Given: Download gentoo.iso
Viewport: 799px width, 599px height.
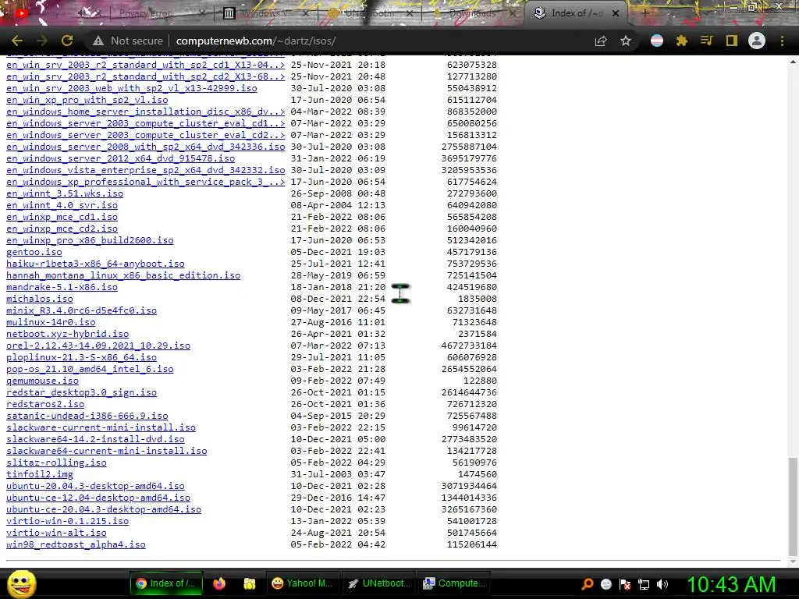Looking at the screenshot, I should (34, 252).
